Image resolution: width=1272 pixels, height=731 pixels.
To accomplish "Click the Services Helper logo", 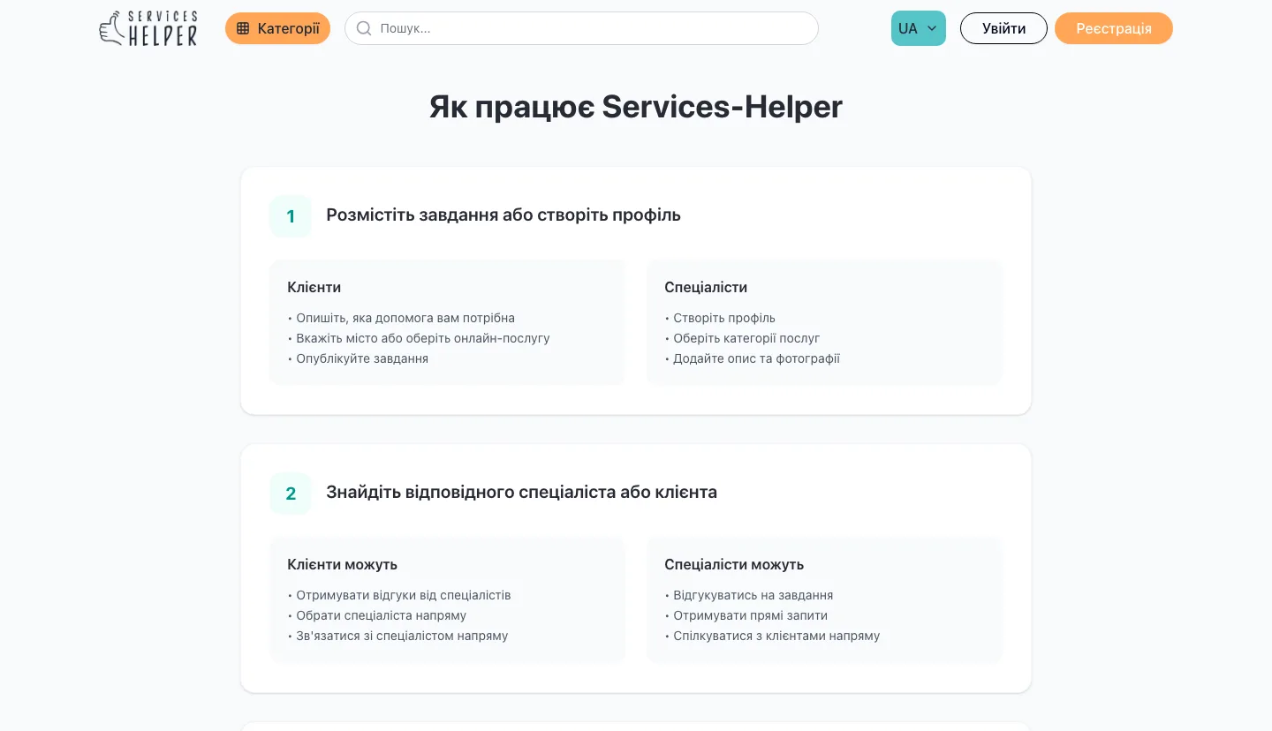I will pyautogui.click(x=148, y=28).
